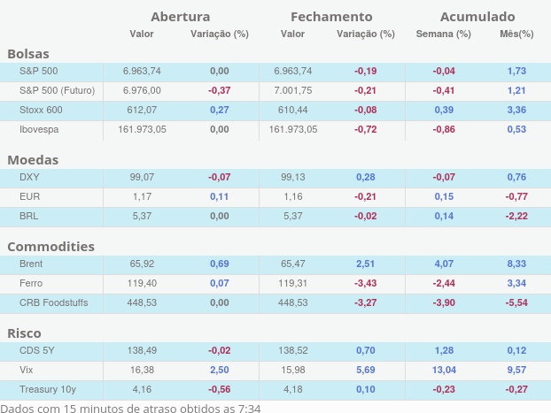Click the Abertura column group header

(x=180, y=17)
